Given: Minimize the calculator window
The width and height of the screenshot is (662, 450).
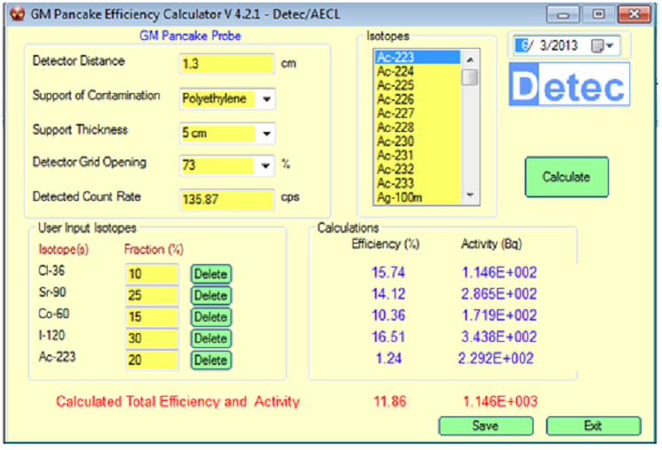Looking at the screenshot, I should (x=563, y=15).
